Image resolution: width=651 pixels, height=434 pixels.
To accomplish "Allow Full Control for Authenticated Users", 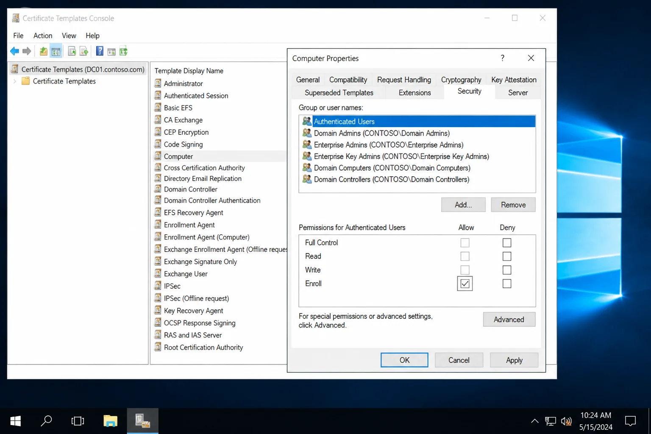I will tap(465, 243).
